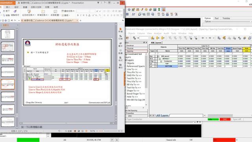The image size is (252, 142).
Task: Click the undo arrow in quick access bar
Action: click(x=12, y=21)
